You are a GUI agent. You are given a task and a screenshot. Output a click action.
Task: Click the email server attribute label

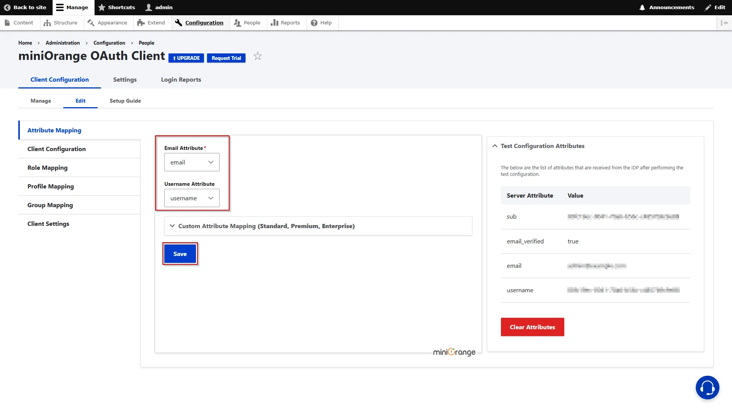point(514,266)
